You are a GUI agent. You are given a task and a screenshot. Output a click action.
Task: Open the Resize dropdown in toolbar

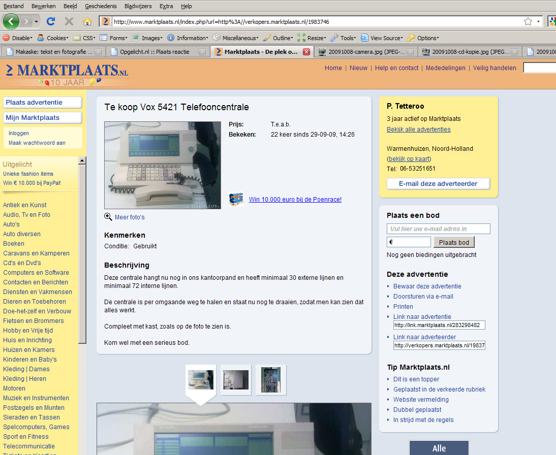click(x=312, y=38)
